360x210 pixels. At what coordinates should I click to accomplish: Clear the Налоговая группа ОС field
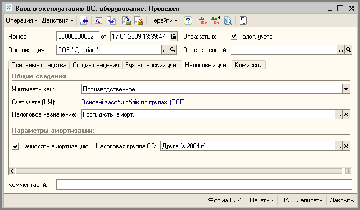tap(346, 146)
